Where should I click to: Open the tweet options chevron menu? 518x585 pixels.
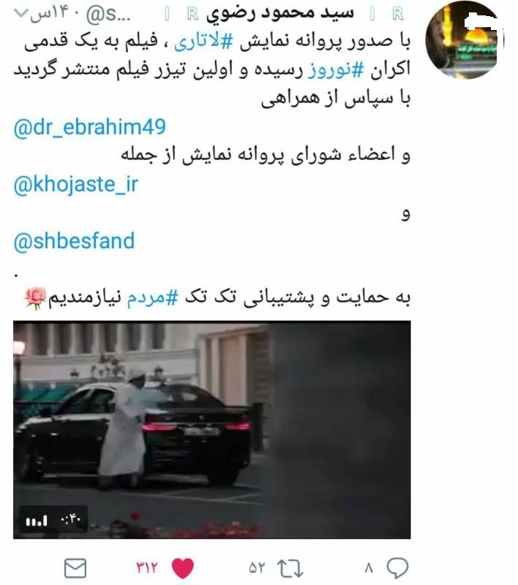click(x=20, y=13)
